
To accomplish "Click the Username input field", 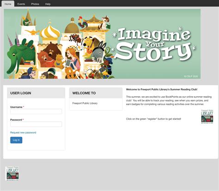I will click(36, 111).
